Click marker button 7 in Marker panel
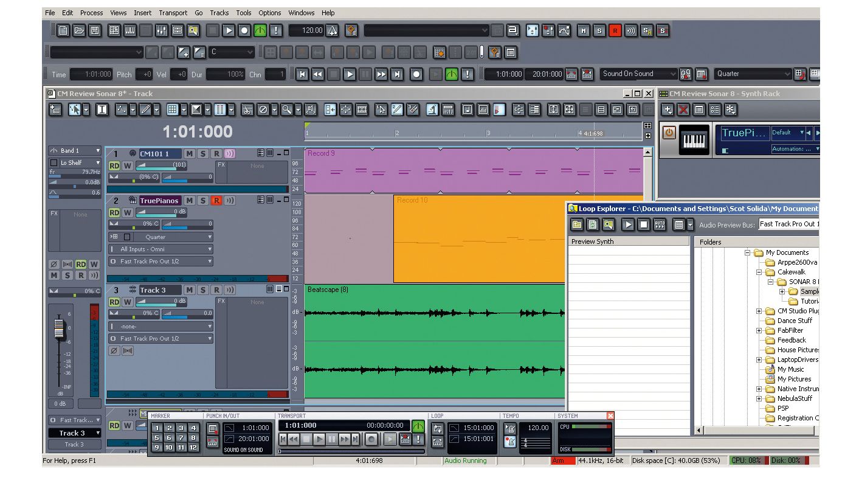Viewport: 859px width, 483px height. 181,438
